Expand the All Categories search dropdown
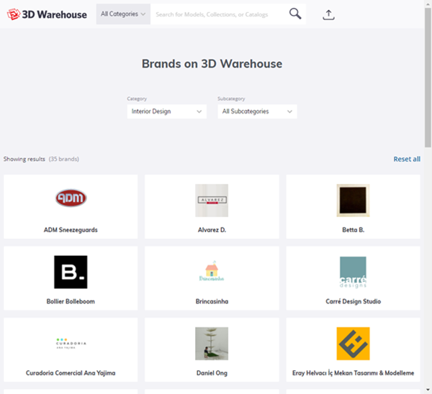432x394 pixels. pos(123,14)
